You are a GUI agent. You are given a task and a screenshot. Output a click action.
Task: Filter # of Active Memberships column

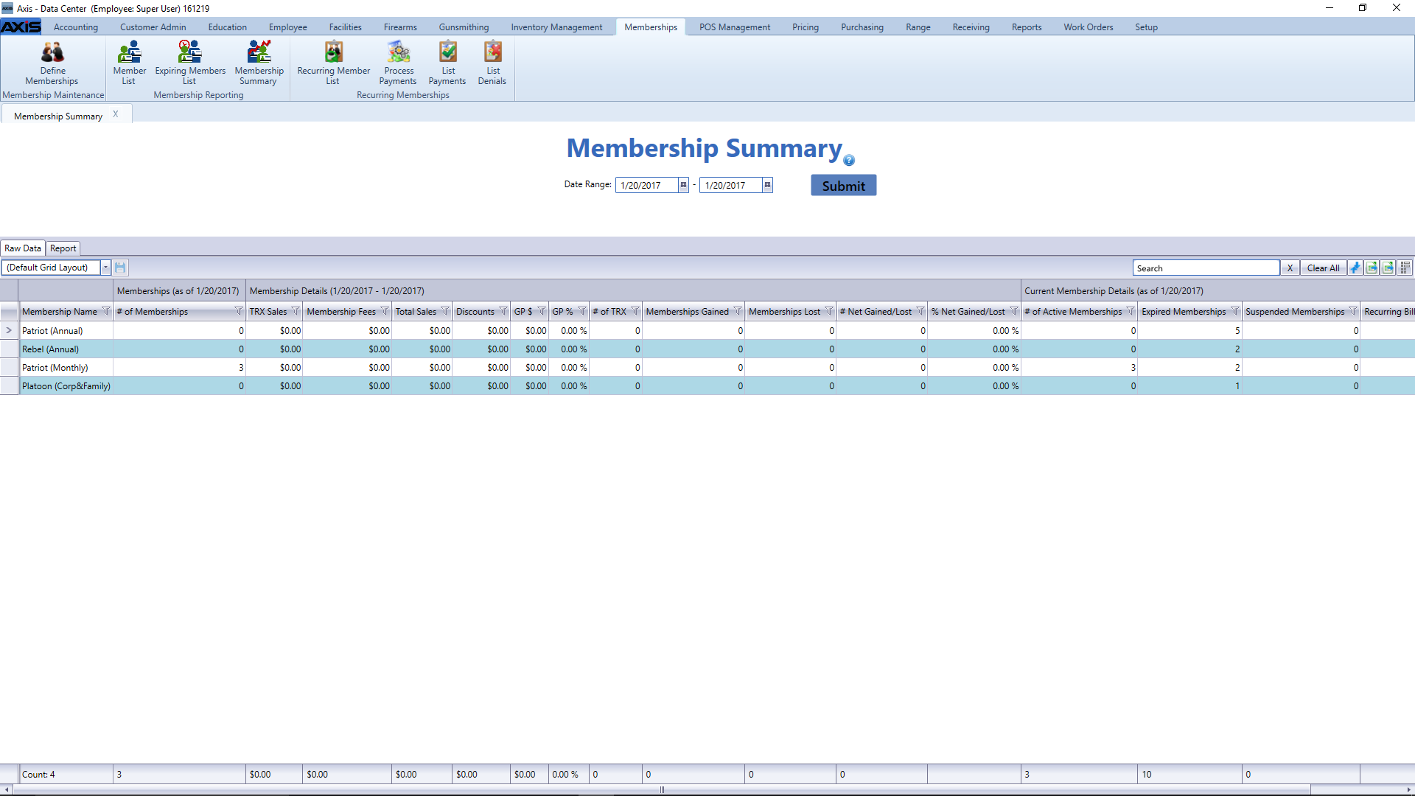(1131, 311)
